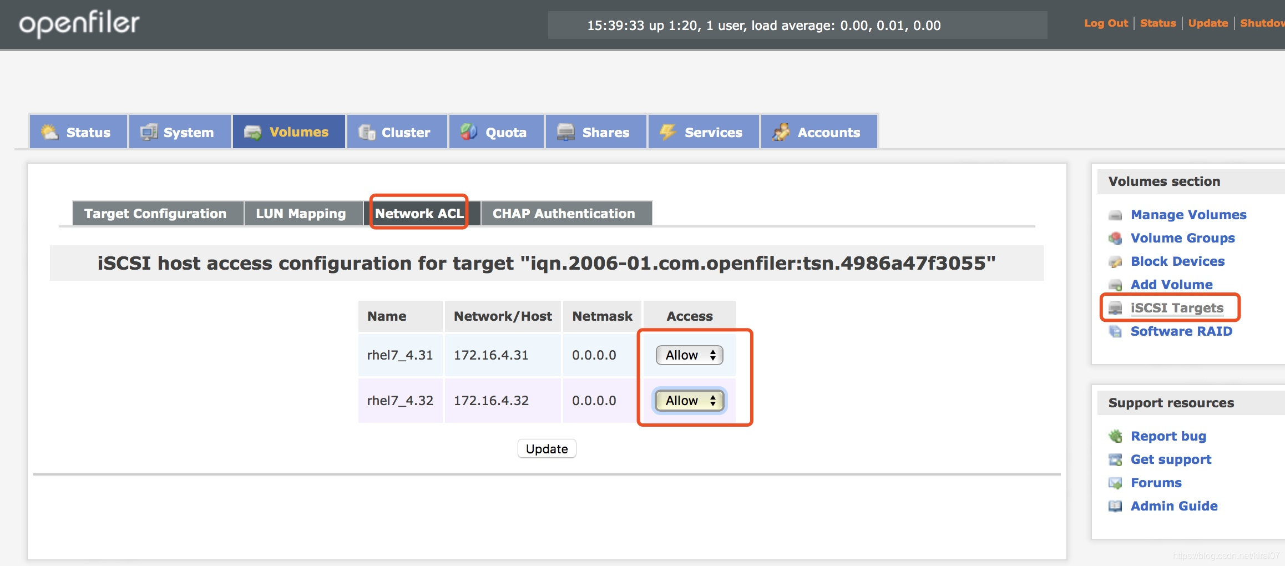Screen dimensions: 1285x566
Task: Click the Shares tab icon
Action: (x=566, y=132)
